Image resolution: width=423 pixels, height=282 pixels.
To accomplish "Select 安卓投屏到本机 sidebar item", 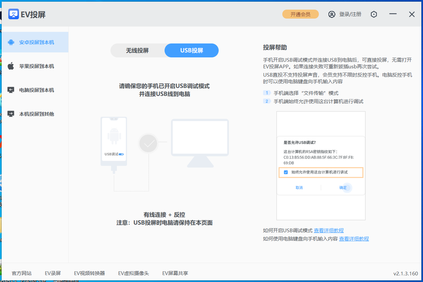I will [x=35, y=42].
